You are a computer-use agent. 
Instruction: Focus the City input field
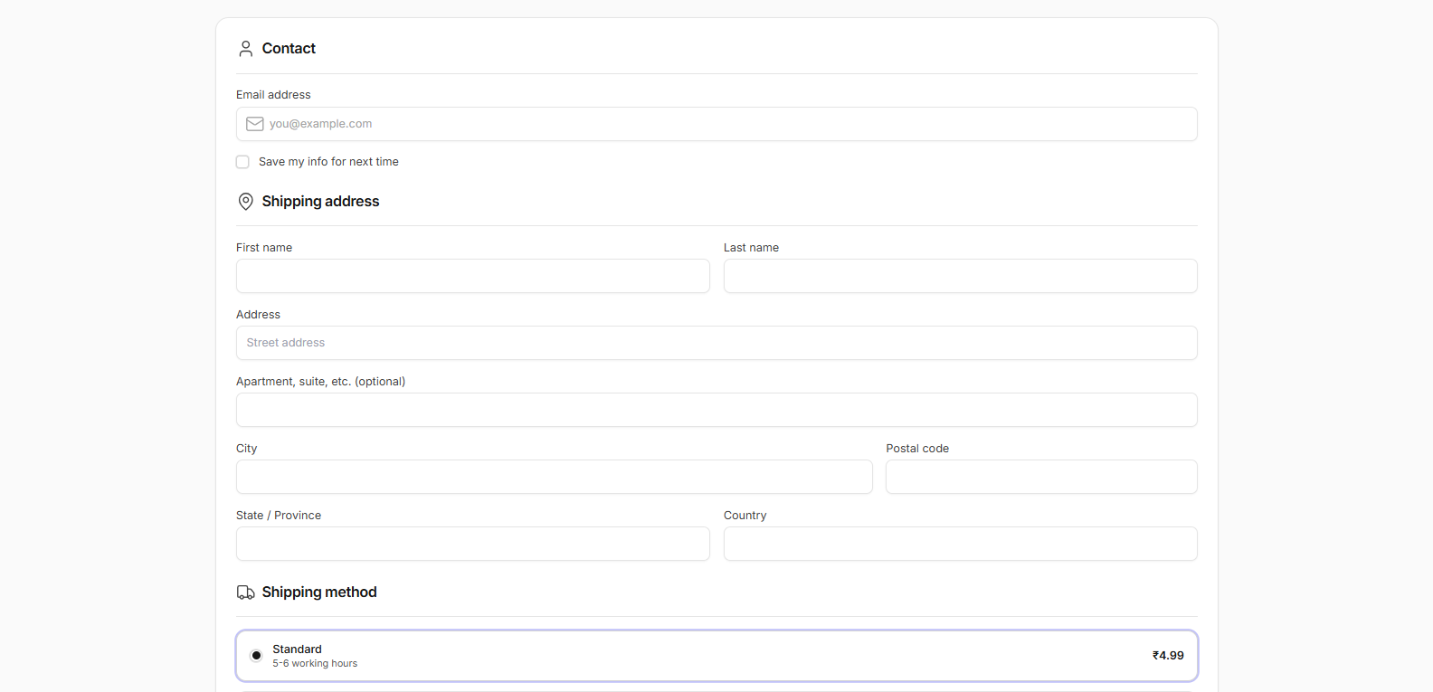click(x=554, y=477)
